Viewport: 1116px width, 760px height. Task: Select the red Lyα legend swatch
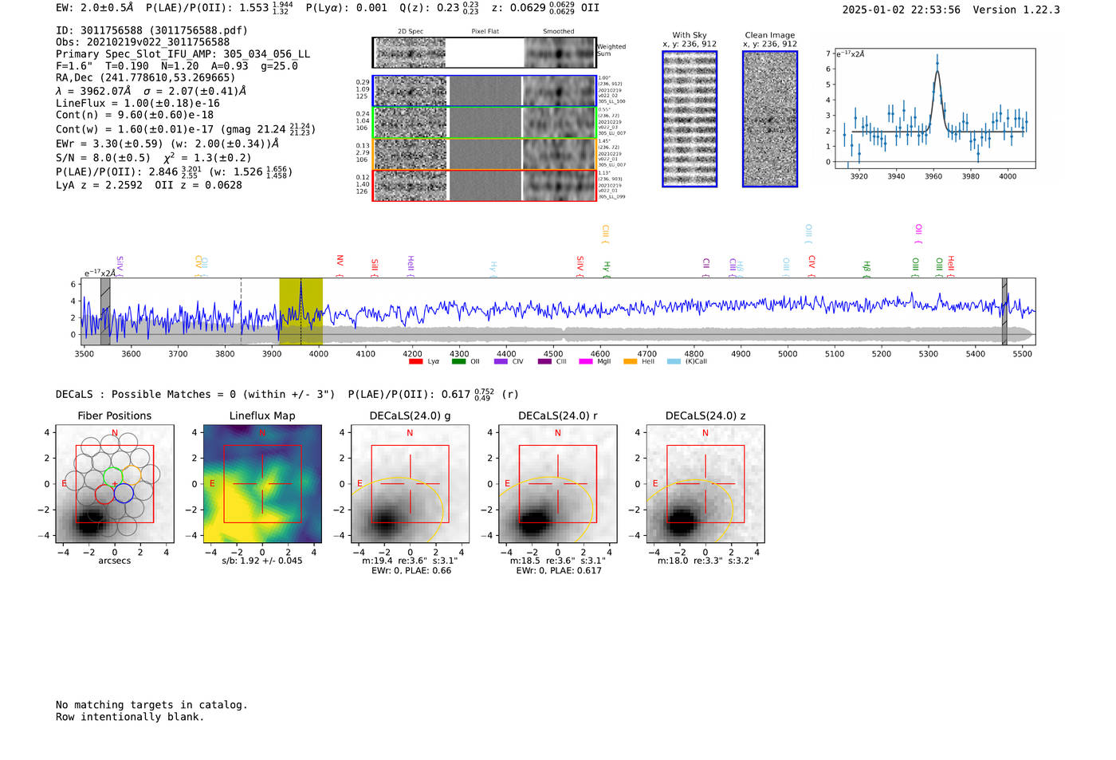[415, 361]
